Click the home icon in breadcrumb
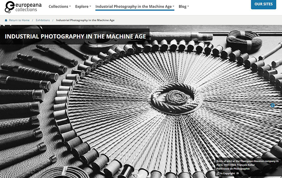Viewport: 282px width, 178px height. (x=6, y=20)
